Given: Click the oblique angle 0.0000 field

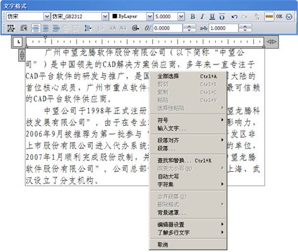Looking at the screenshot, I should point(167,28).
